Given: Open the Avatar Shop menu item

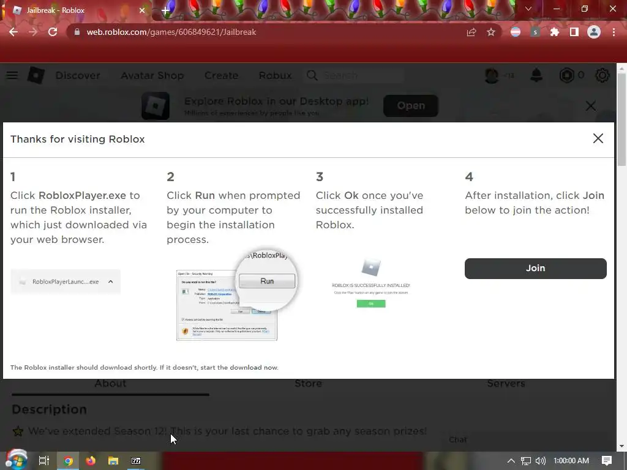Looking at the screenshot, I should tap(152, 75).
